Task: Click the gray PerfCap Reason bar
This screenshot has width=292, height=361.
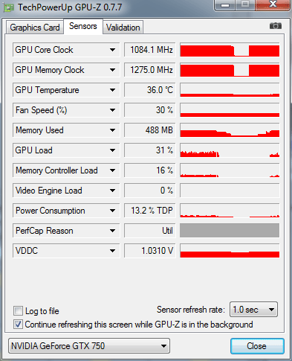Action: [230, 231]
